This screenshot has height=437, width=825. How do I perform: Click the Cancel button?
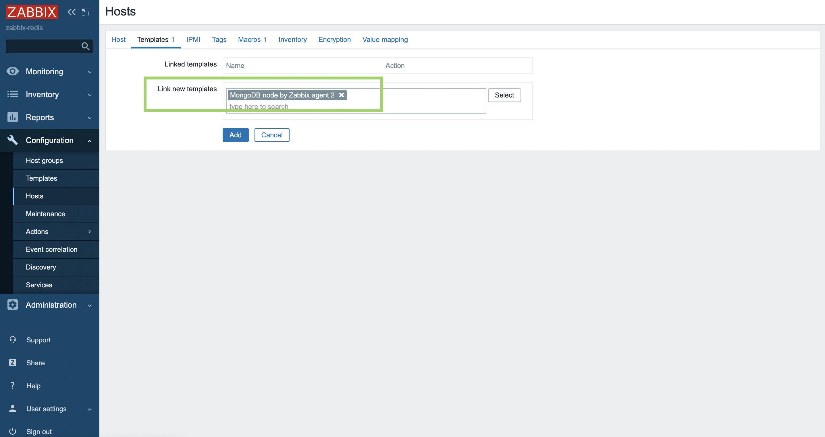point(272,134)
